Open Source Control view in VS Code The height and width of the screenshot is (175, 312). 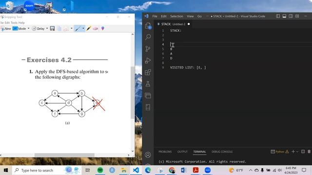(x=148, y=49)
